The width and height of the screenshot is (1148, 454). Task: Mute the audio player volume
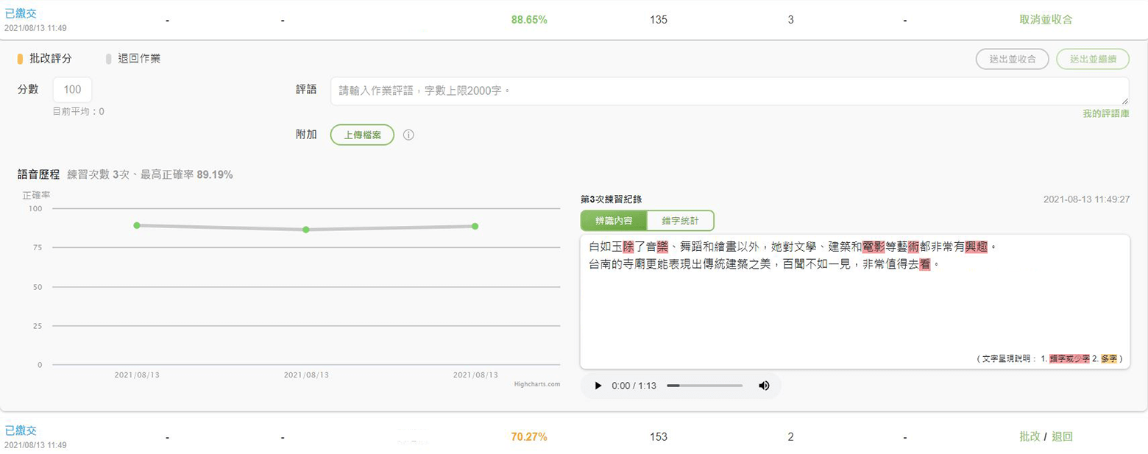(764, 386)
